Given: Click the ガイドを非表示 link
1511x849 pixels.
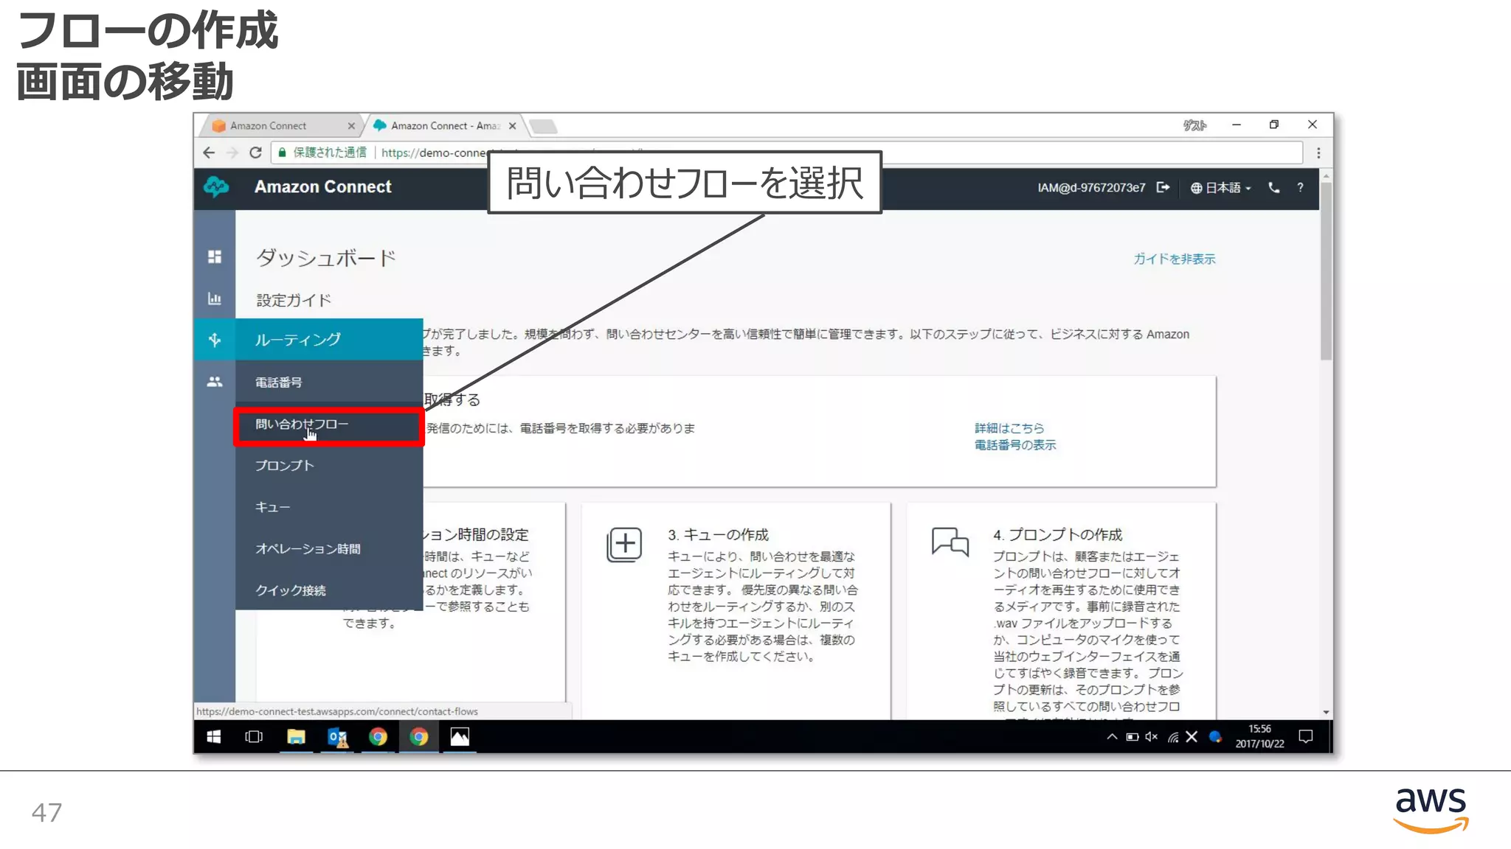Looking at the screenshot, I should (x=1174, y=259).
